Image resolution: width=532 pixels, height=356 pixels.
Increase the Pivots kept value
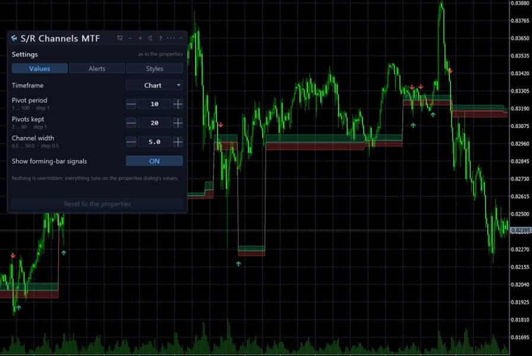coord(178,123)
